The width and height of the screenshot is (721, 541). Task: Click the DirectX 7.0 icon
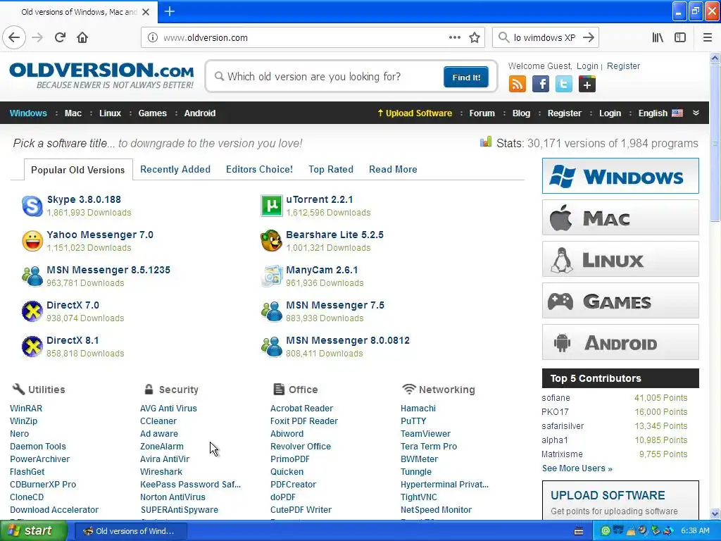[x=32, y=311]
